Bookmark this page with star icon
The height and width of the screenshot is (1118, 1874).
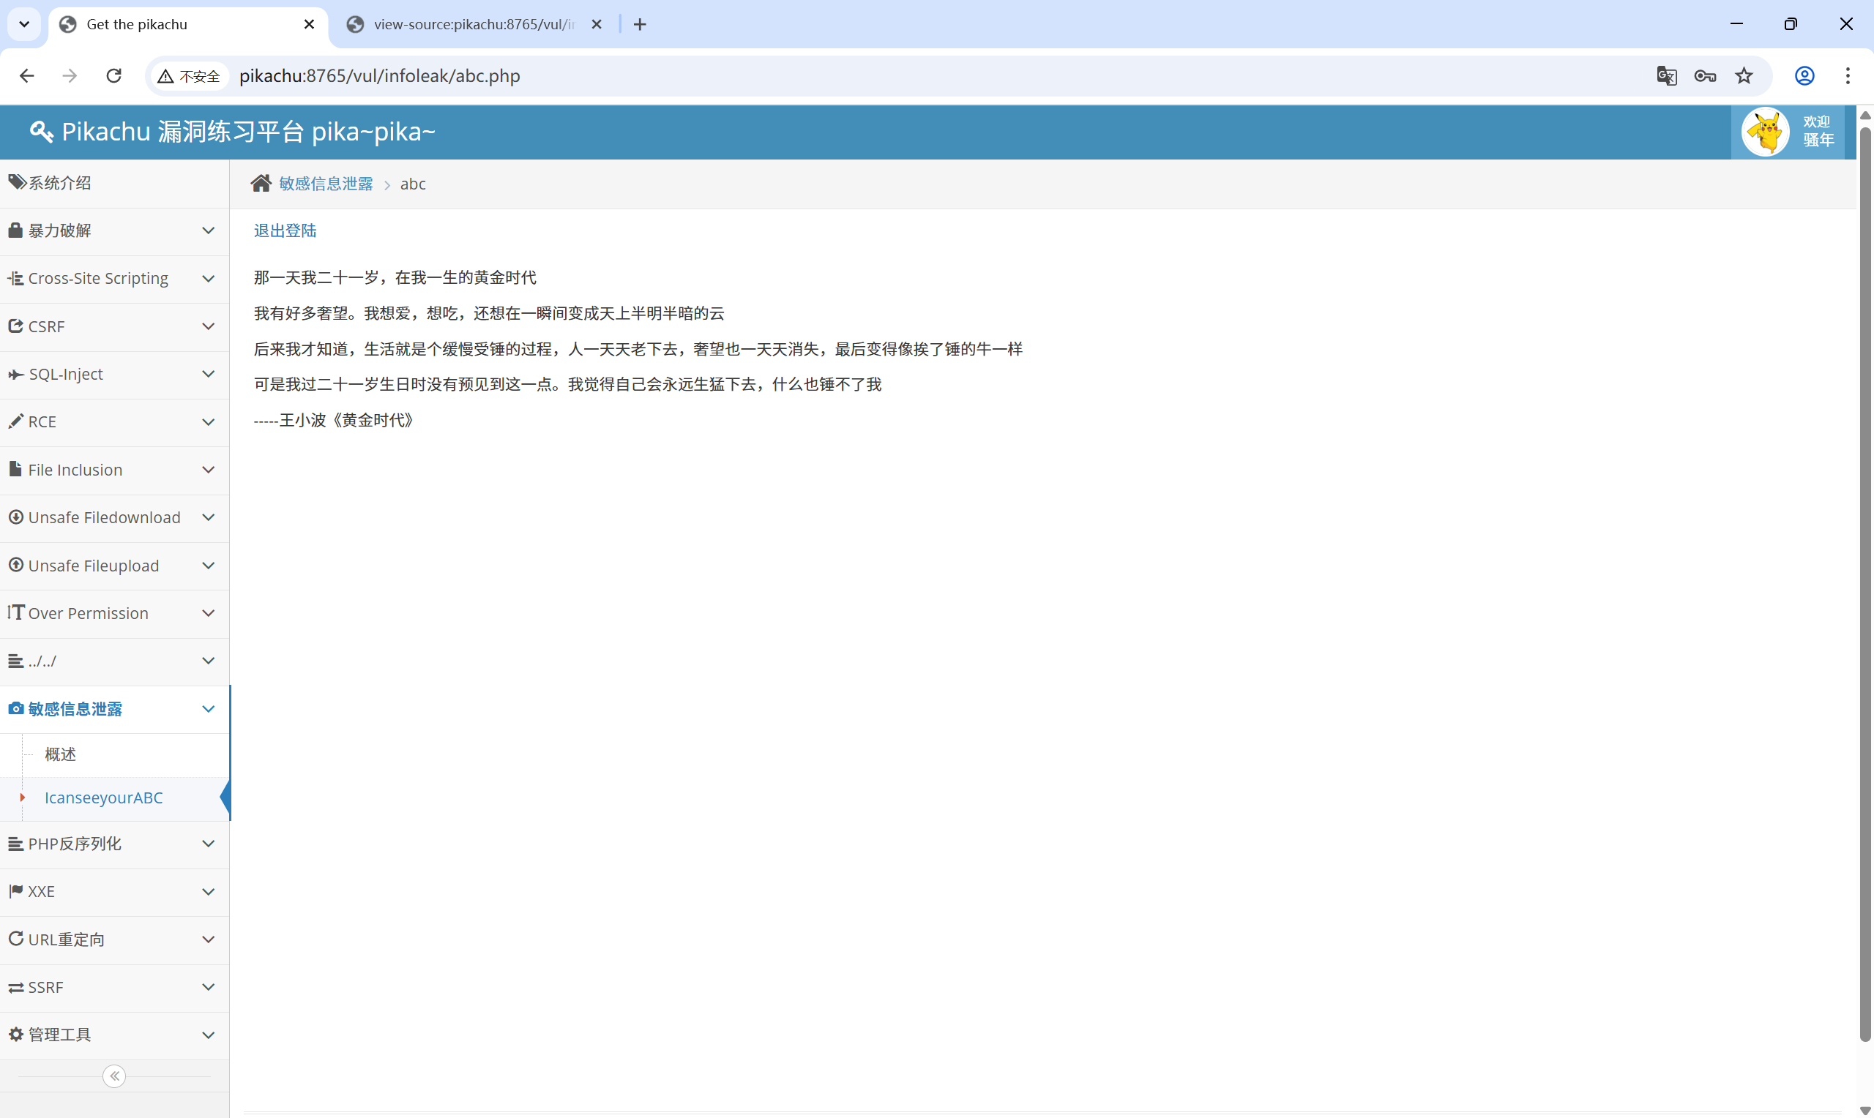(x=1744, y=76)
